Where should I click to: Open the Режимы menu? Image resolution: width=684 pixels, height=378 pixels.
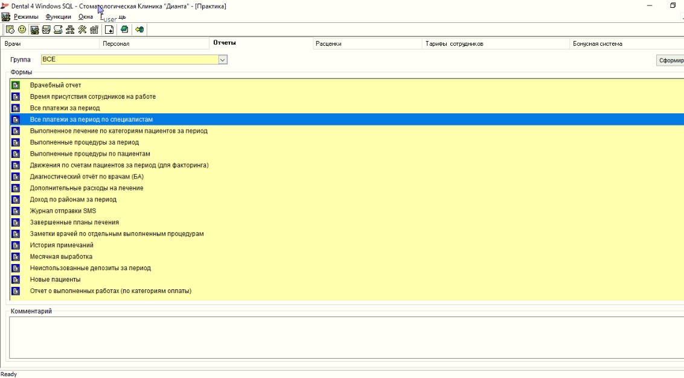coord(26,17)
